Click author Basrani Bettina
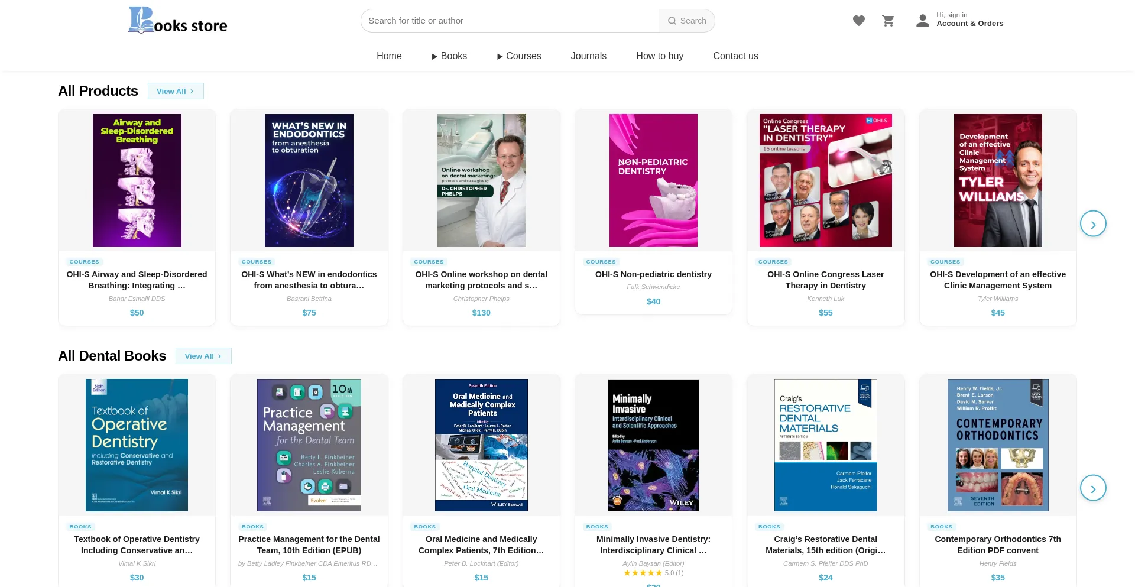This screenshot has width=1135, height=587. pos(309,299)
